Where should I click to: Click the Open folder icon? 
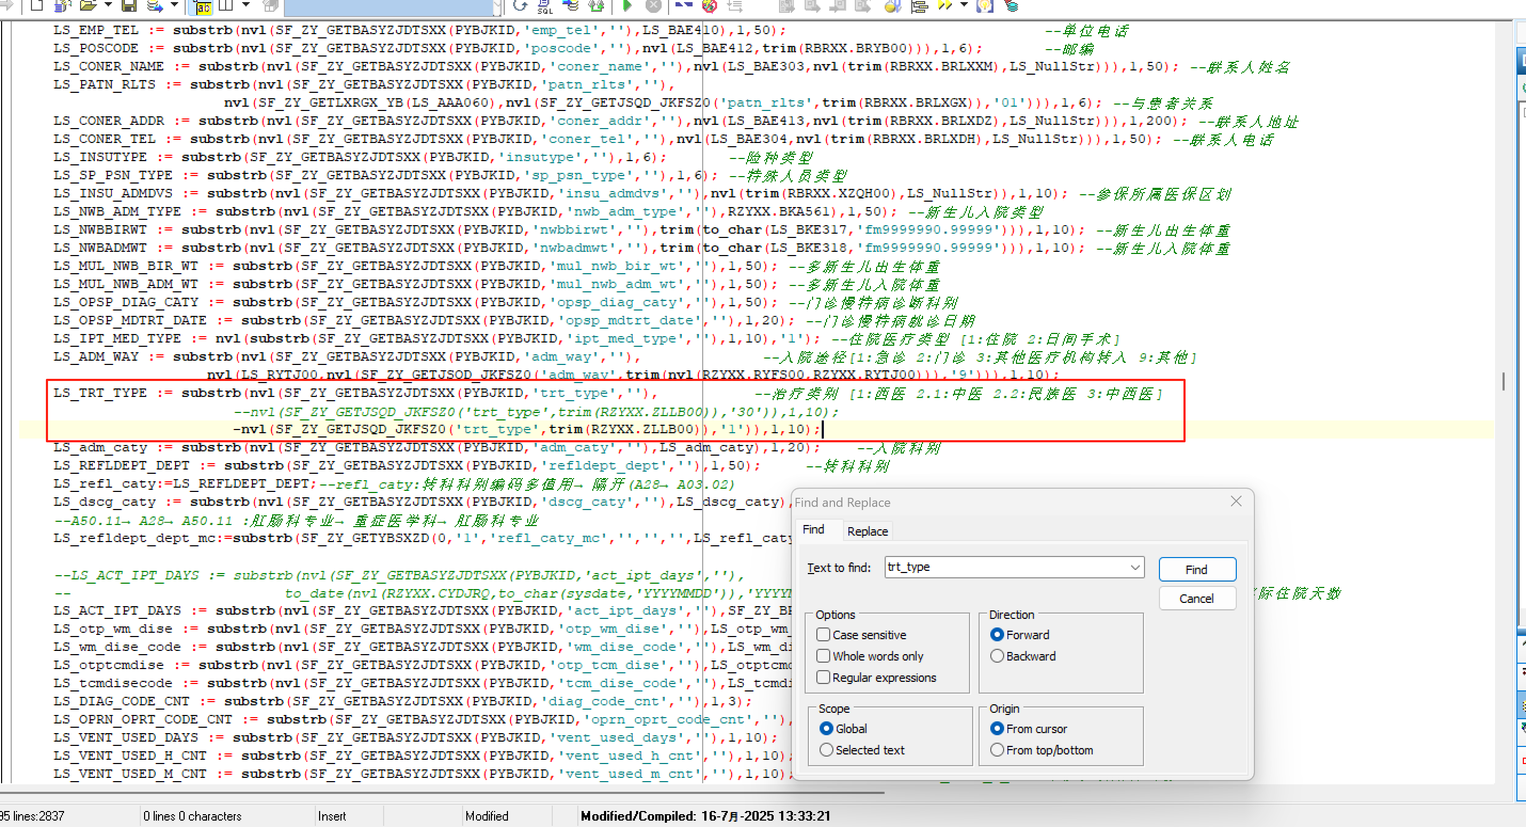point(88,6)
